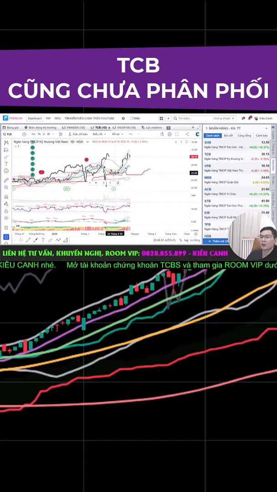Expand the Biểu đồ dropdown
Screen dimensions: 277x492
click(99, 134)
